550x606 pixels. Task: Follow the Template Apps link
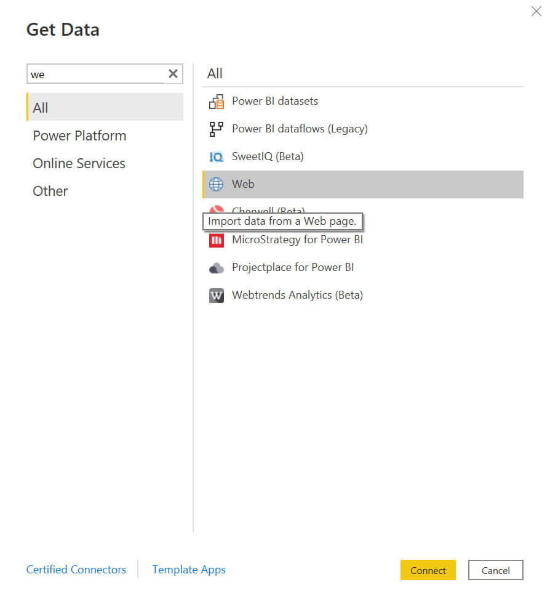point(189,570)
